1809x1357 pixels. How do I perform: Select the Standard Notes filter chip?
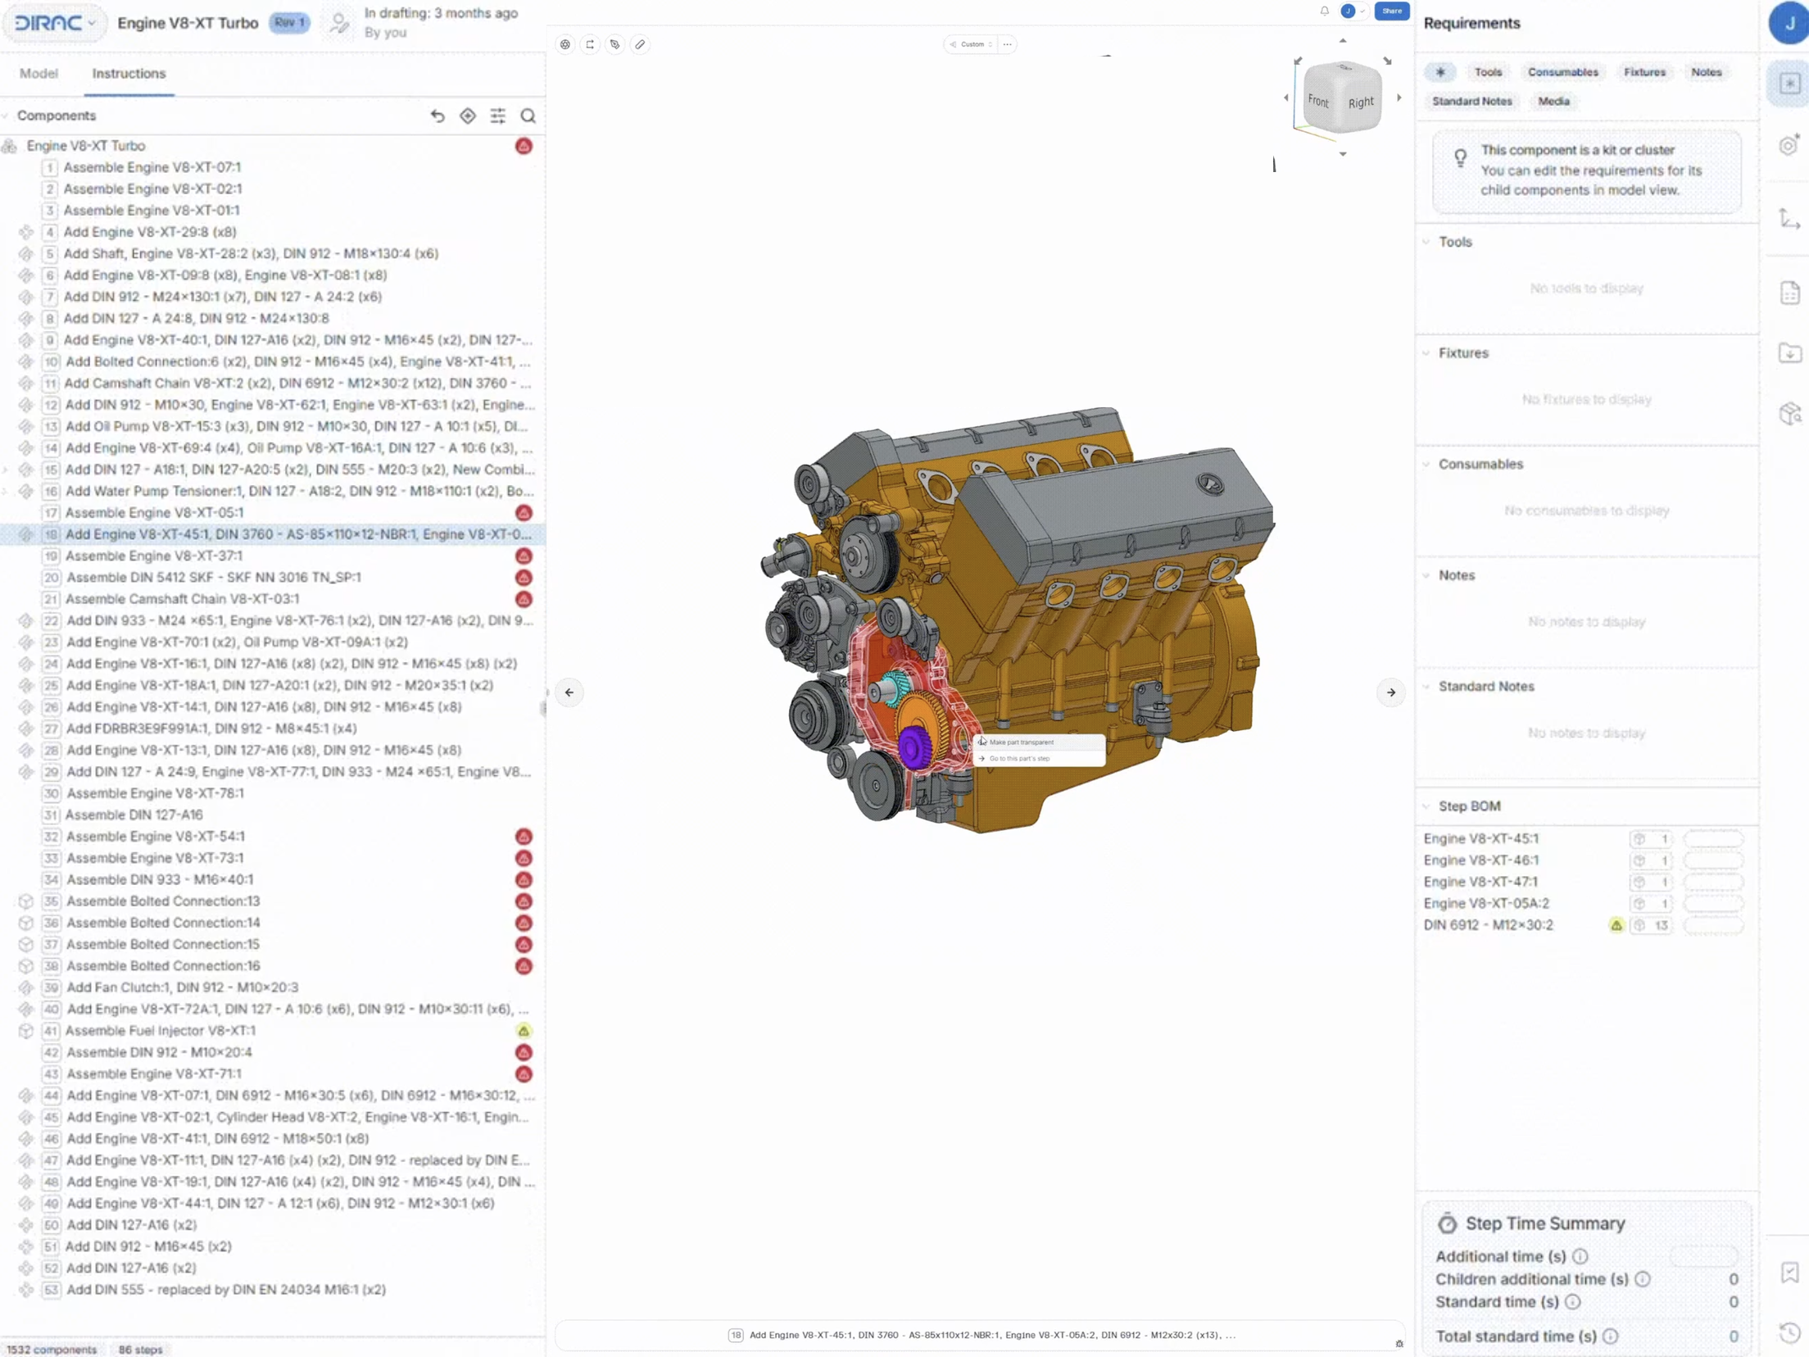pos(1471,102)
